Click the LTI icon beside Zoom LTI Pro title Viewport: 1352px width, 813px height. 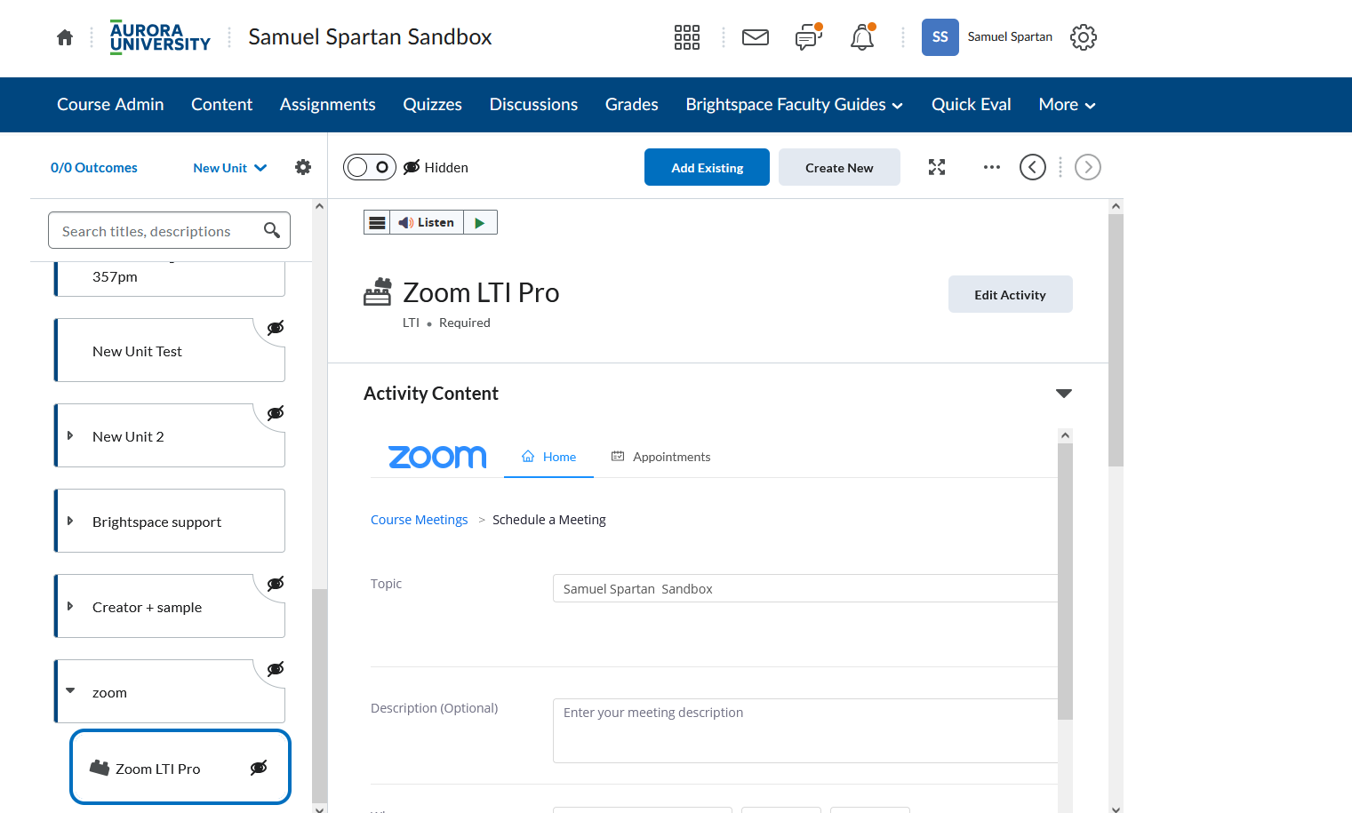coord(378,292)
